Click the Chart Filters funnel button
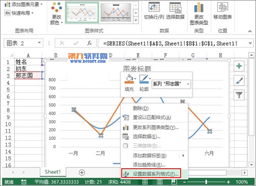Screen dimensions: 256x186 coord(239,94)
